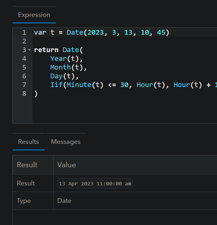Click the value 45 in the Date call
This screenshot has height=225, width=217.
pos(161,32)
